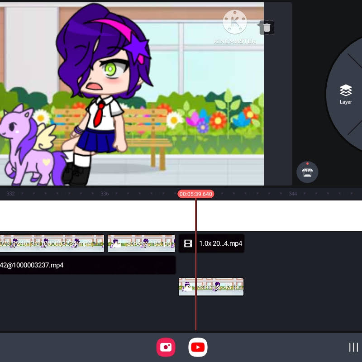Select the Screens...185.jpg clip
Image resolution: width=362 pixels, height=362 pixels.
tap(141, 243)
